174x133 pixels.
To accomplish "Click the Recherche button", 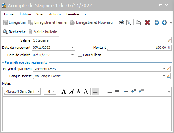I will click(14, 32).
